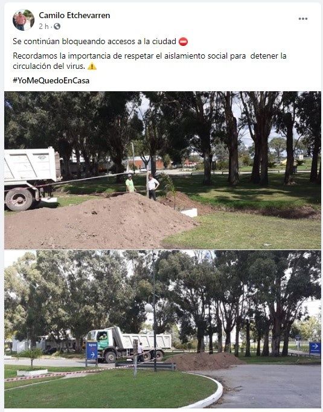Open the three-dot post options menu
This screenshot has height=412, width=323.
point(303,19)
